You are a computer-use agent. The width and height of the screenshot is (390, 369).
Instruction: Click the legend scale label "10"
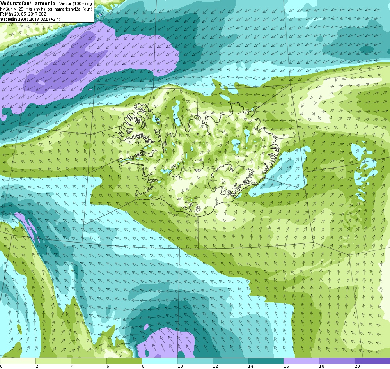pyautogui.click(x=180, y=366)
